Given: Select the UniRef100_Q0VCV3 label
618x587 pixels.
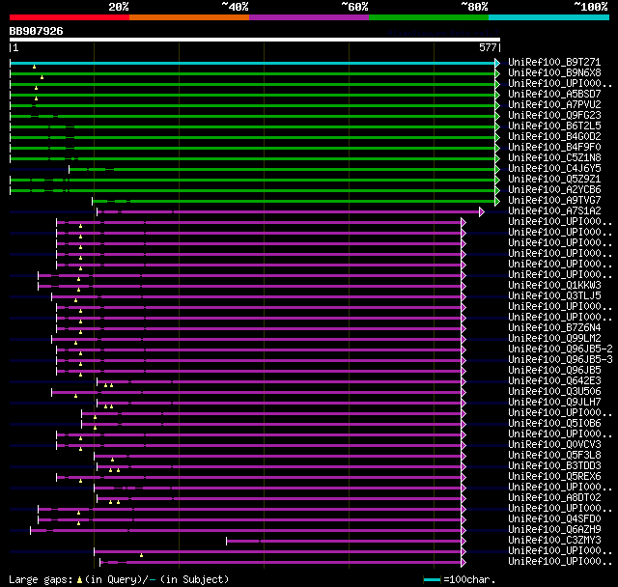Looking at the screenshot, I should click(554, 445).
